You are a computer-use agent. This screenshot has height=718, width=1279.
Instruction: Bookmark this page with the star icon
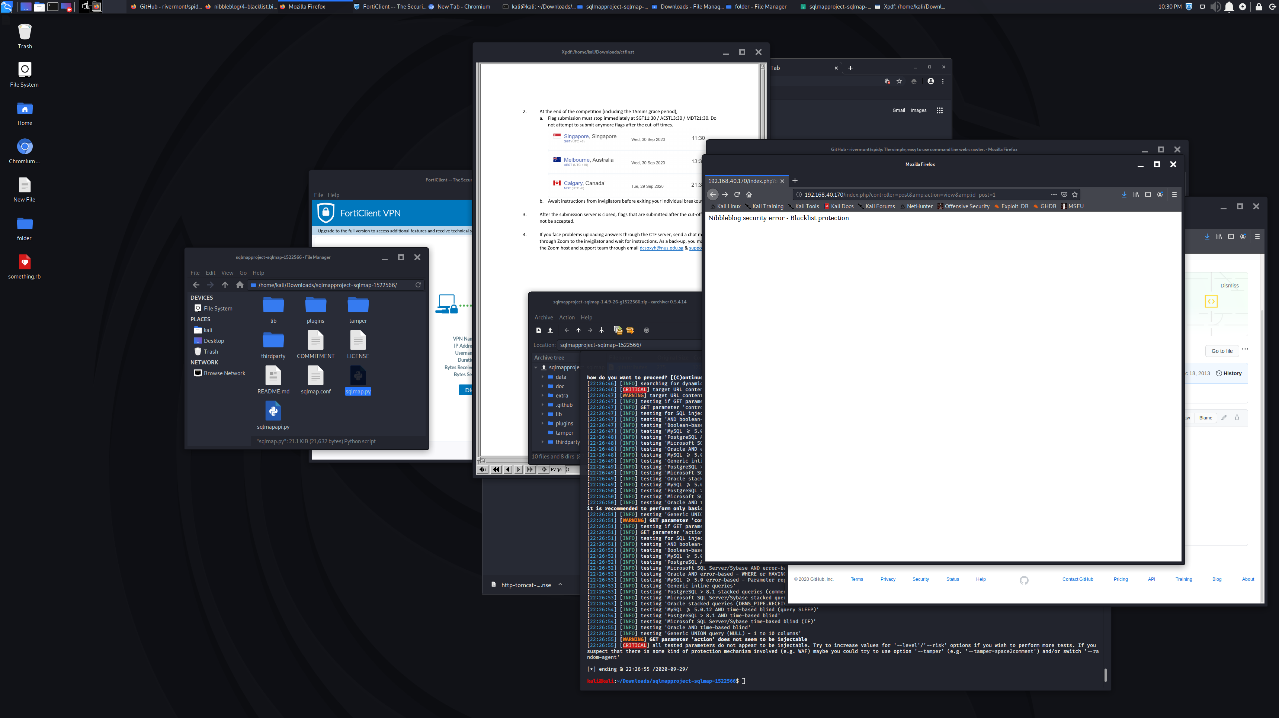coord(1075,194)
